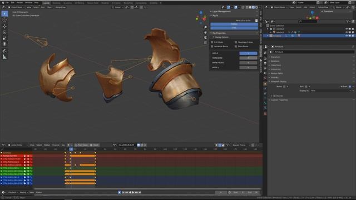Click the Push Down action button
Screen dimensions: 356x200
(x=82, y=145)
